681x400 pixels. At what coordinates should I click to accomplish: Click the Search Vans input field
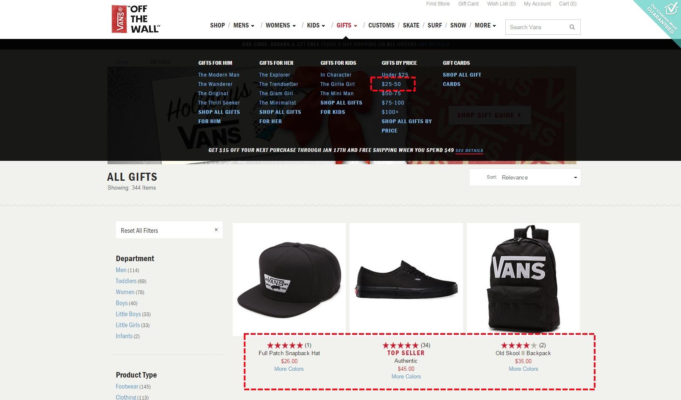click(537, 27)
